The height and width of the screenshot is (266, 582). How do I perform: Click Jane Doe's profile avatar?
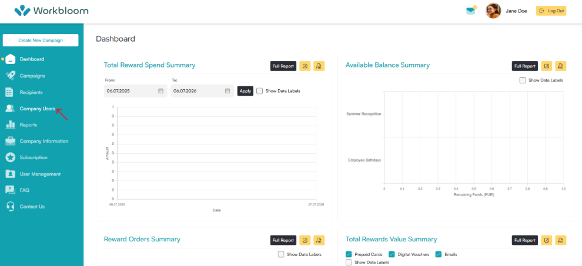coord(493,11)
